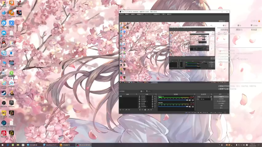Select the scene entry in the Scenes list
The height and width of the screenshot is (147, 262).
[128, 96]
